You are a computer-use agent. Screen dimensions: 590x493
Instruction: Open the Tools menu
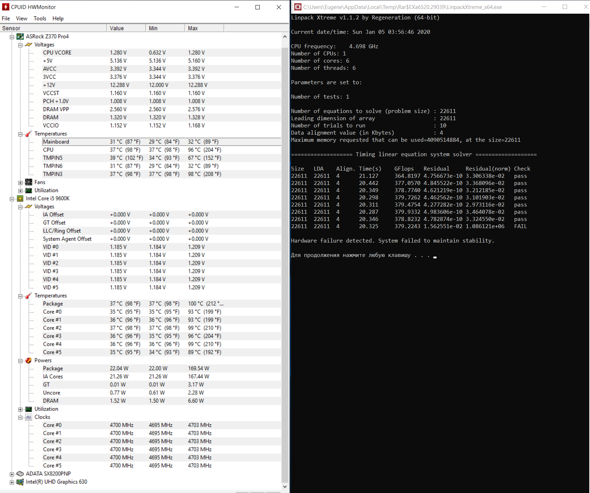point(40,18)
